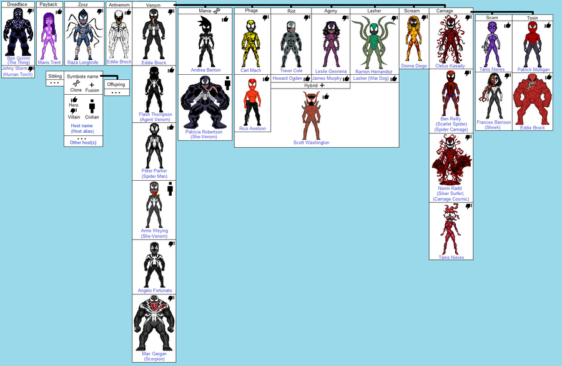Click the thumbs-down icon in Trevor Cole's cell
Viewport: 562px width, 366px height.
[307, 17]
